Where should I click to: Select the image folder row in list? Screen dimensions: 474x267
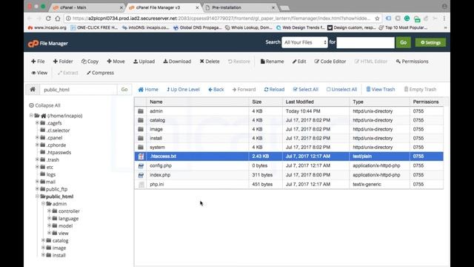[x=289, y=129]
